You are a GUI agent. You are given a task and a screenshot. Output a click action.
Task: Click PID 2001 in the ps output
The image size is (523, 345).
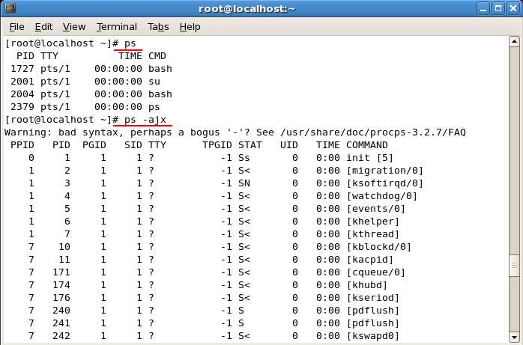tap(22, 82)
